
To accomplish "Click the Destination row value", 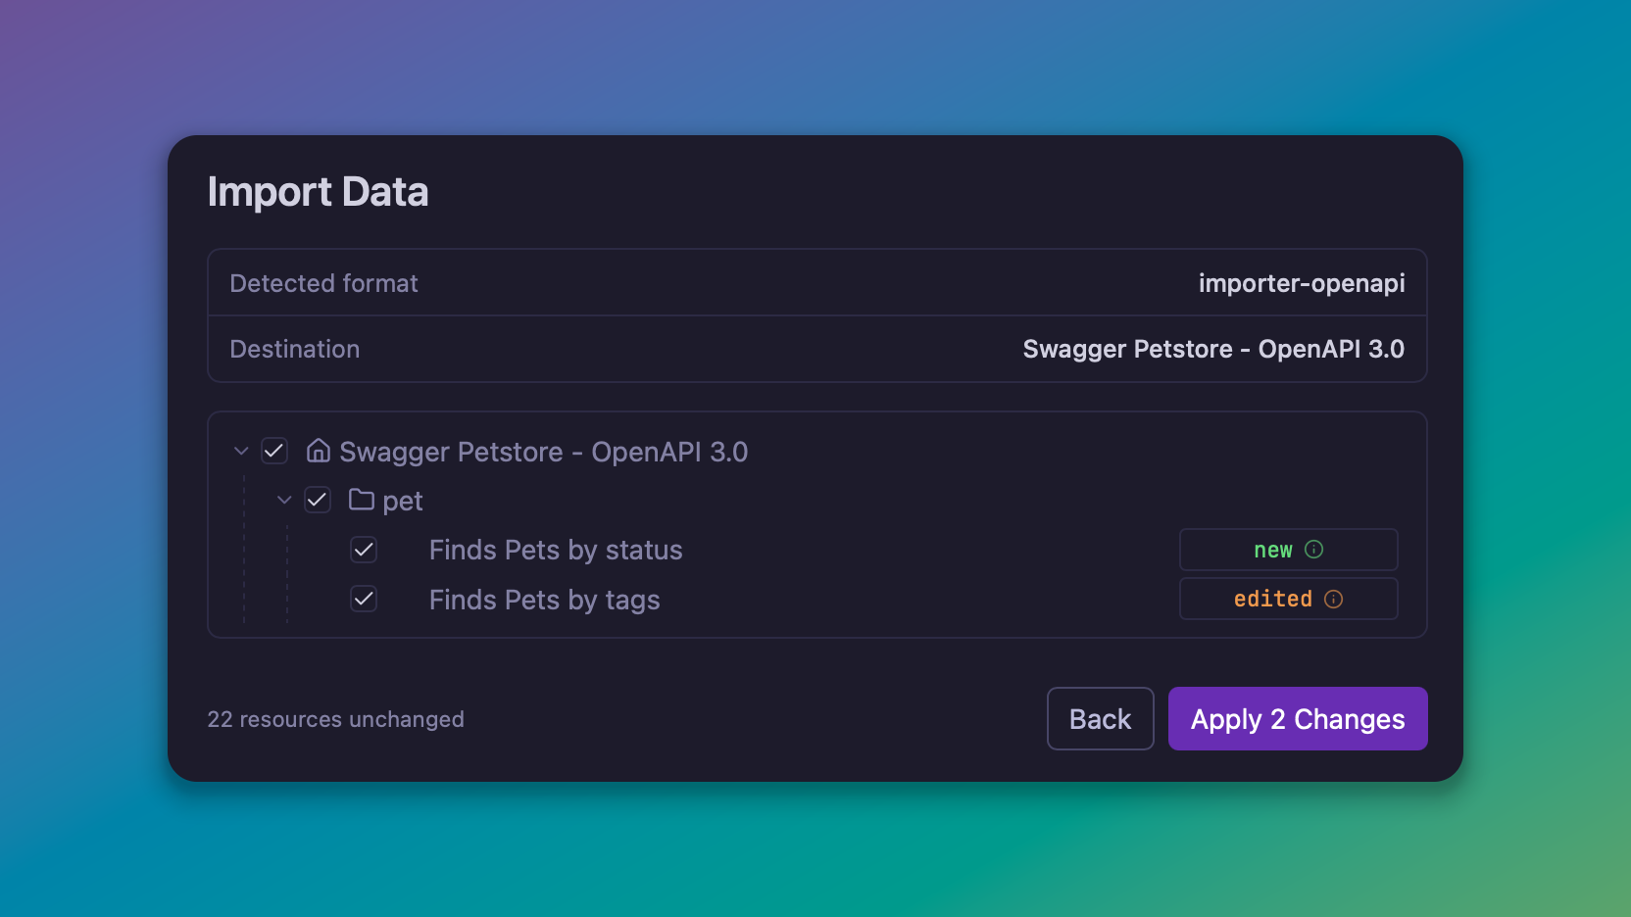I will (1213, 349).
